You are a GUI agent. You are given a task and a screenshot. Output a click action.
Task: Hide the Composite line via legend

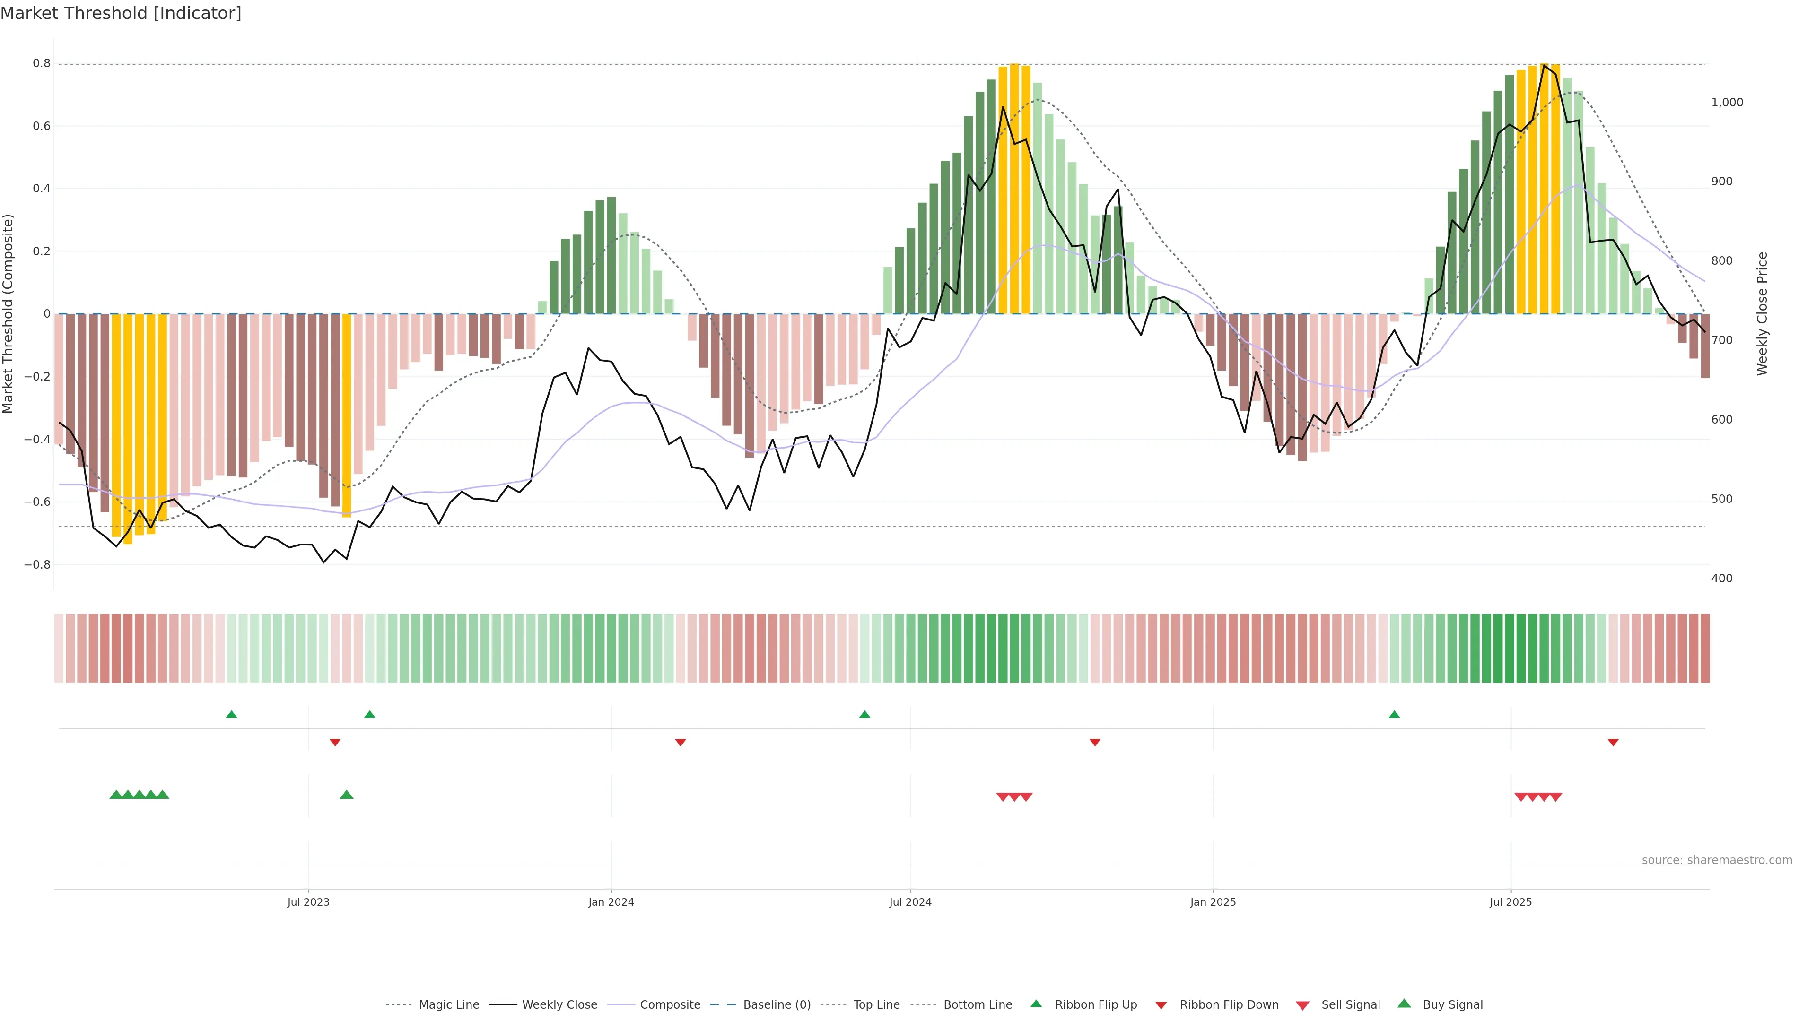[670, 1005]
